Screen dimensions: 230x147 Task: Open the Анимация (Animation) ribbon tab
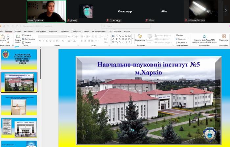coord(64,31)
